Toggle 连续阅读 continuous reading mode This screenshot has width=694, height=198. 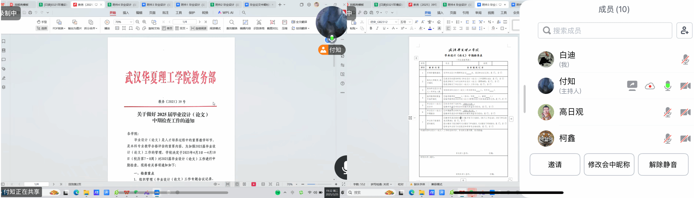pyautogui.click(x=199, y=28)
